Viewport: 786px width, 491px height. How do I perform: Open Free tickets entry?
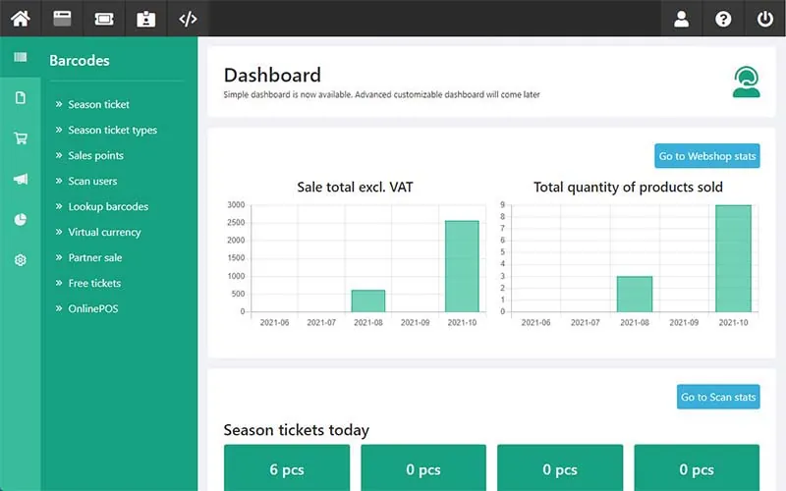94,283
